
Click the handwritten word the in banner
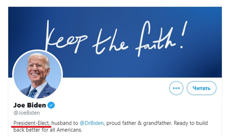(110, 41)
